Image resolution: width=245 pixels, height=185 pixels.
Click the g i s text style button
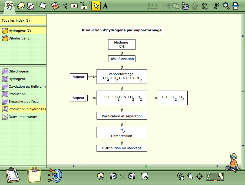click(x=153, y=6)
